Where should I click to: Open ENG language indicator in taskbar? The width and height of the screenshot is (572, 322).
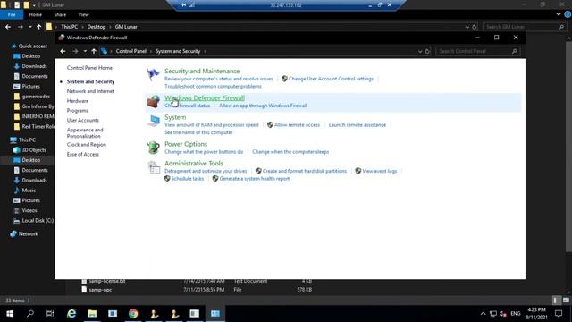[x=516, y=314]
